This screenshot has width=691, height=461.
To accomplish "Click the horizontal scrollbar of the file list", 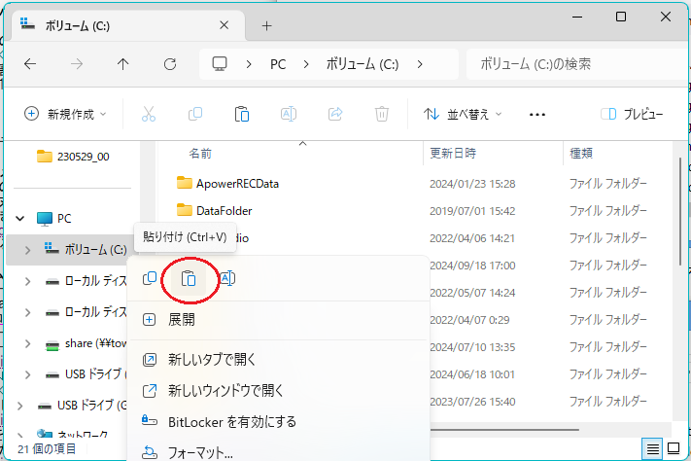I will [x=504, y=429].
